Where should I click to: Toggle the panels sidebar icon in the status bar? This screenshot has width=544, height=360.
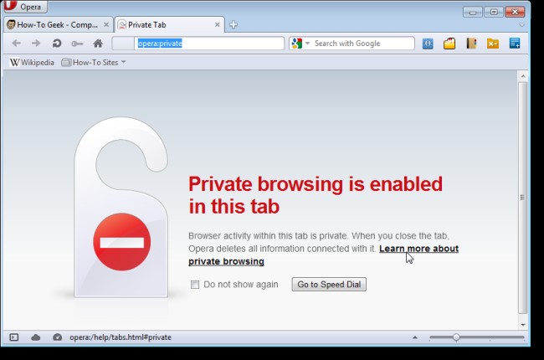pyautogui.click(x=14, y=337)
